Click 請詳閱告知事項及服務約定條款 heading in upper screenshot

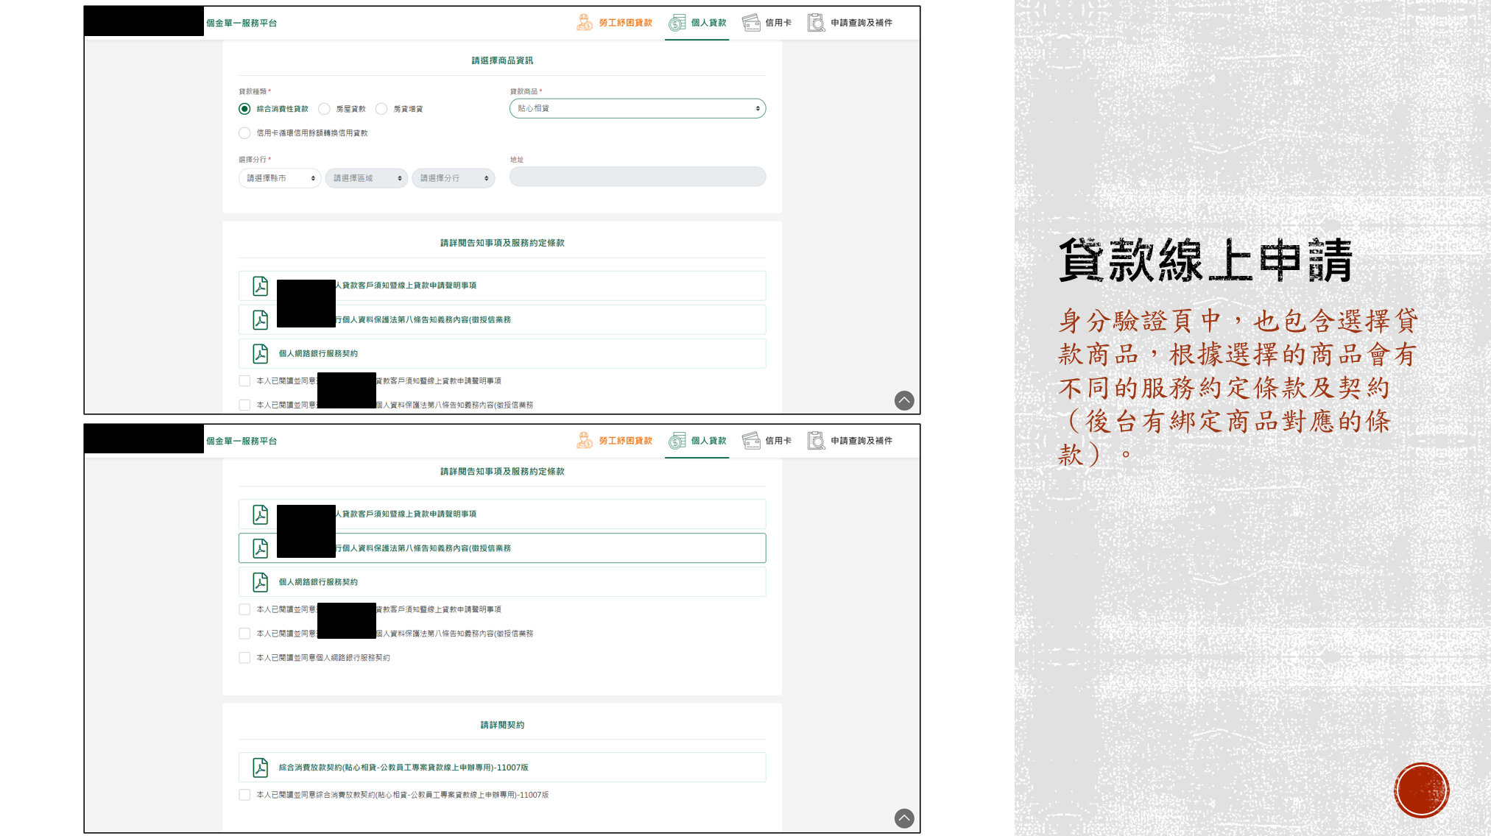(502, 243)
